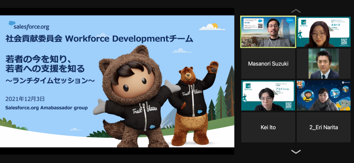Viewport: 354px width, 163px height.
Task: Show more participants with down chevron
Action: tap(296, 152)
